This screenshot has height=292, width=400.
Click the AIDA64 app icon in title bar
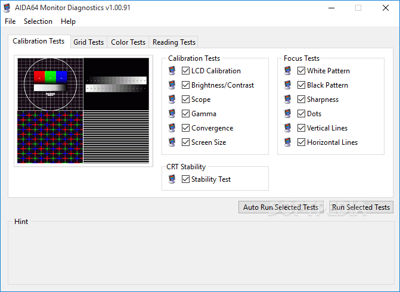tap(7, 8)
